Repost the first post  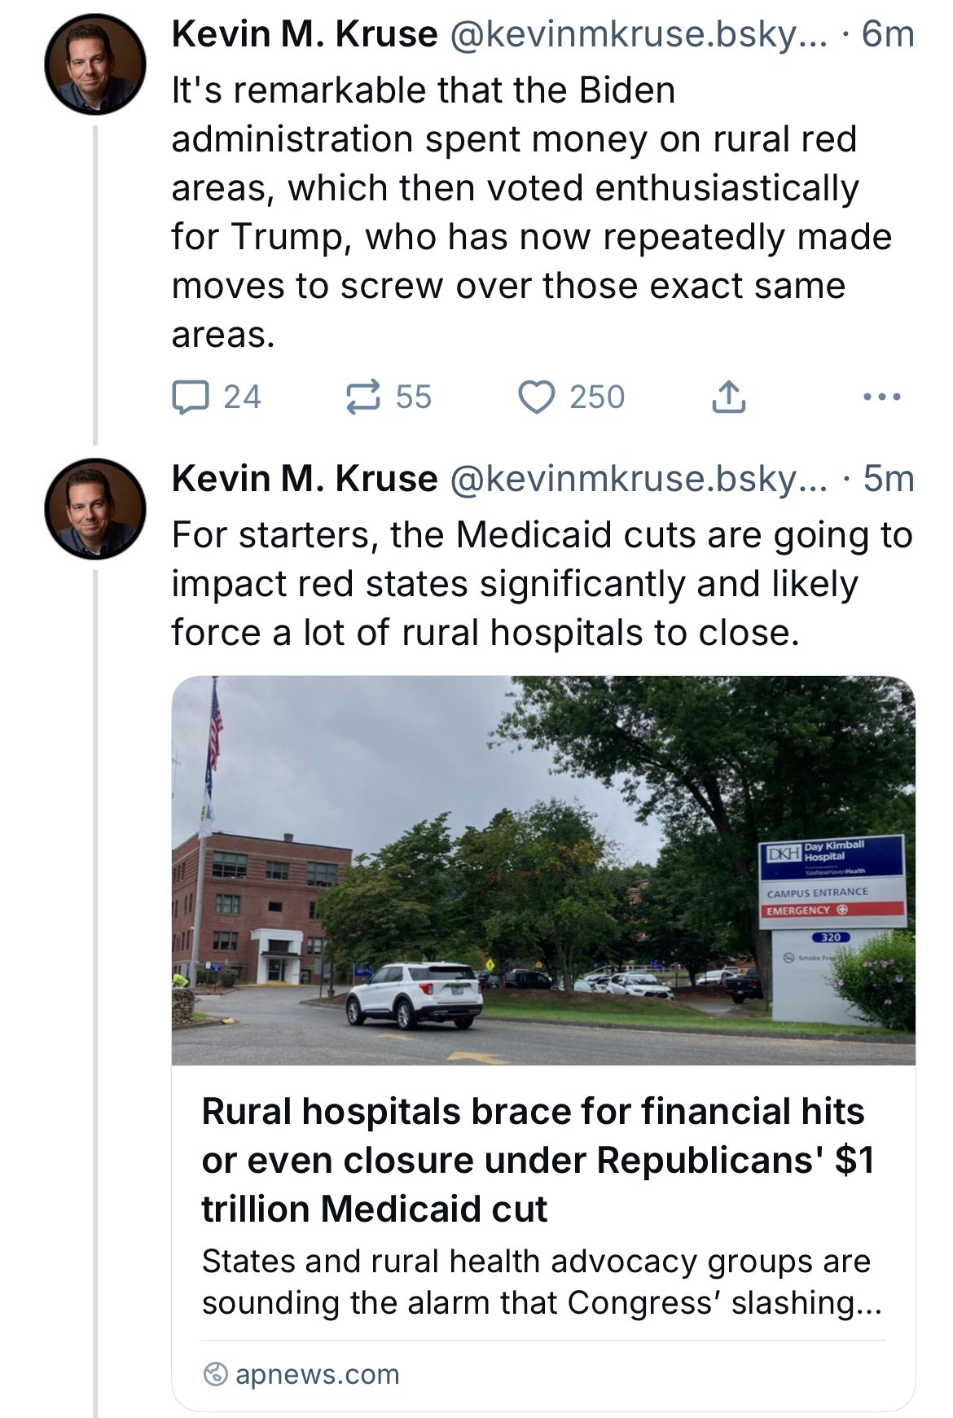(362, 397)
